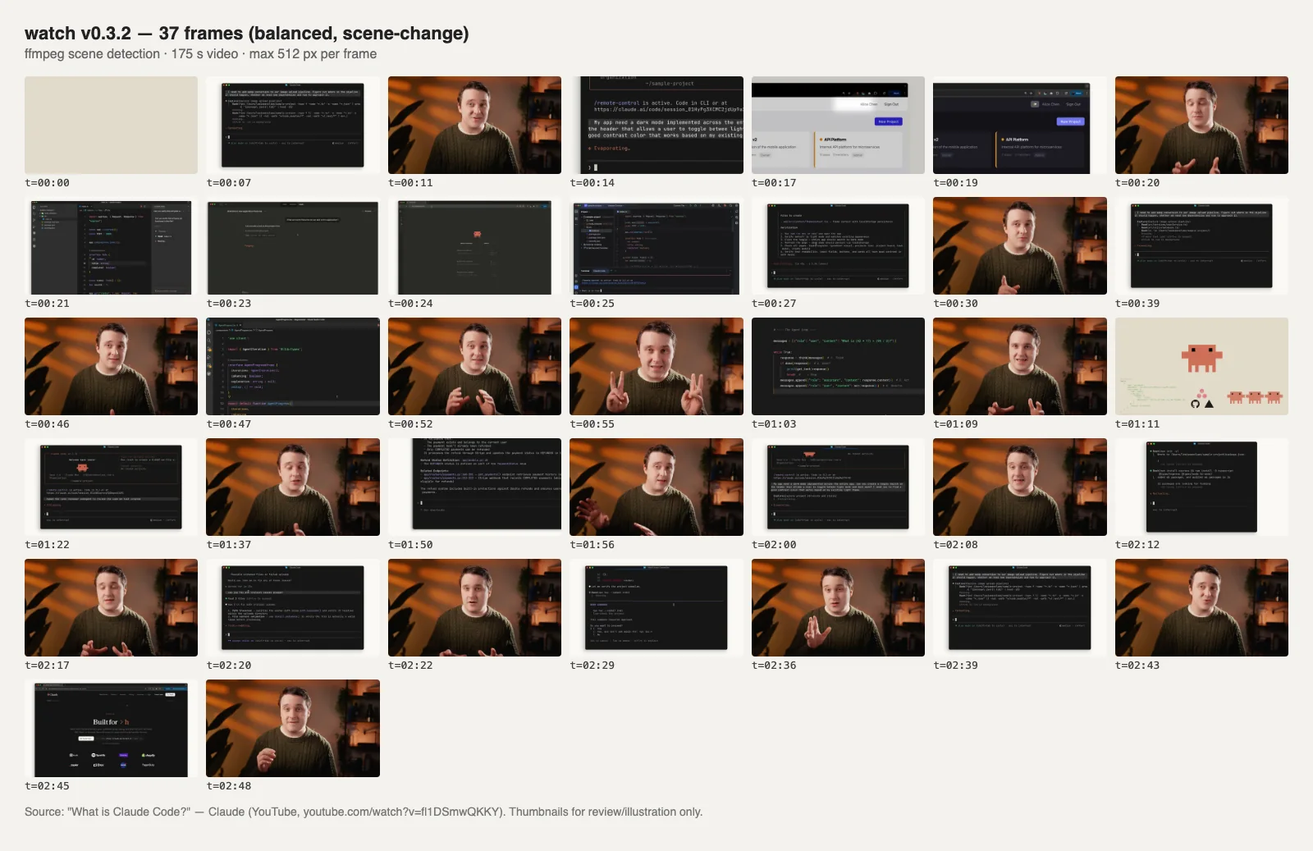Click the ffmpeg scene detection subtitle
The height and width of the screenshot is (851, 1313).
click(200, 54)
